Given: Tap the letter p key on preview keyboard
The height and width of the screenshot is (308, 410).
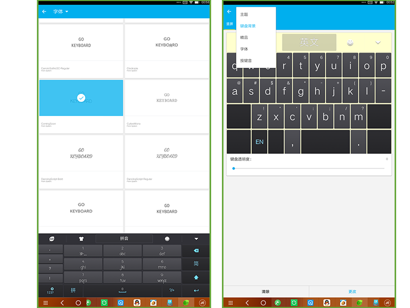Looking at the screenshot, I should [383, 65].
